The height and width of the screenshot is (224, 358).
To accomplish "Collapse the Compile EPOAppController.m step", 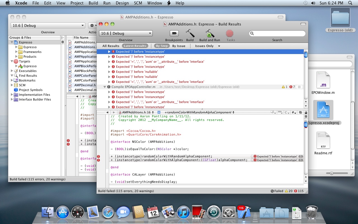I will click(105, 87).
